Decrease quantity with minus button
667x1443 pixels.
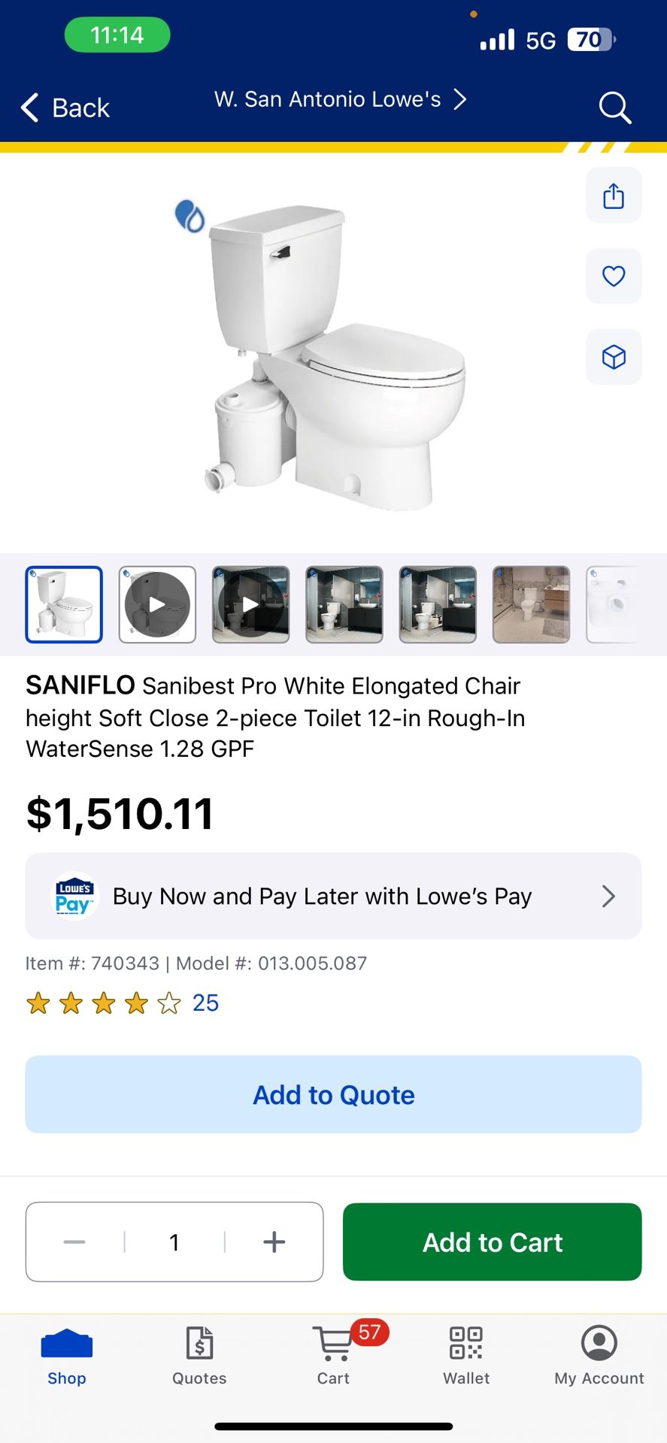(x=74, y=1242)
